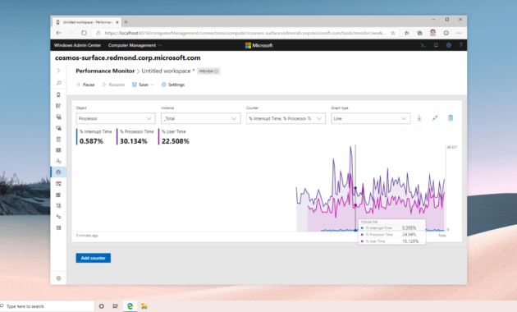
Task: Open the Graph type Line dropdown
Action: 371,118
